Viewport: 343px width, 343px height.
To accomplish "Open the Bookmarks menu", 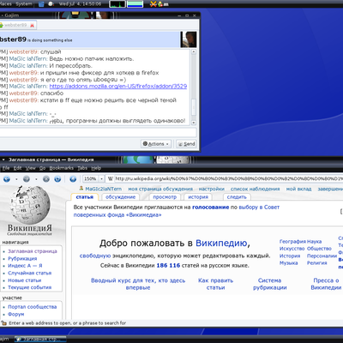I will click(61, 168).
